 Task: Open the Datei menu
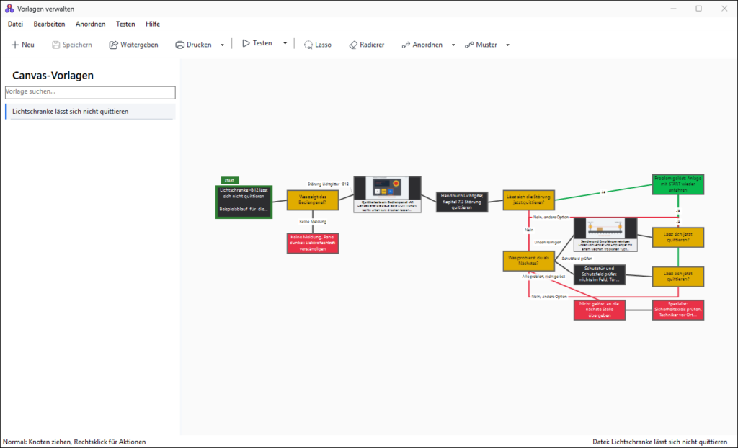tap(16, 24)
